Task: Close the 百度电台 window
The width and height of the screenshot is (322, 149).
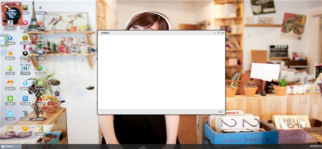Action: coord(223,33)
